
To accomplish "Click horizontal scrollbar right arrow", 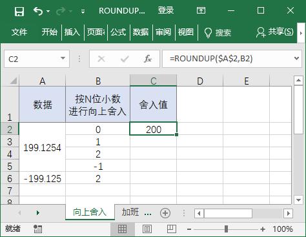I will coord(288,214).
